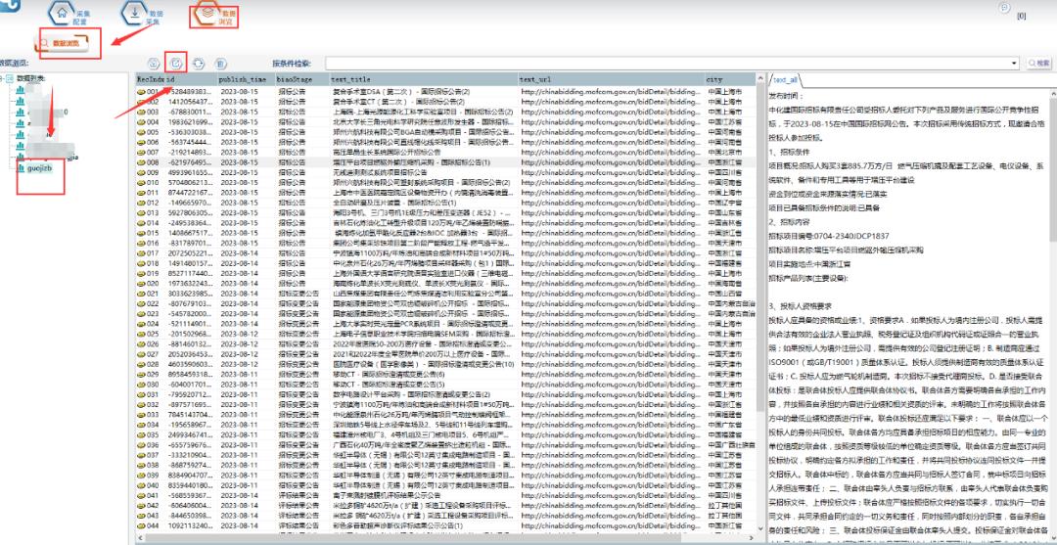The height and width of the screenshot is (545, 1057).
Task: Click the export data toolbar icon
Action: [x=175, y=64]
